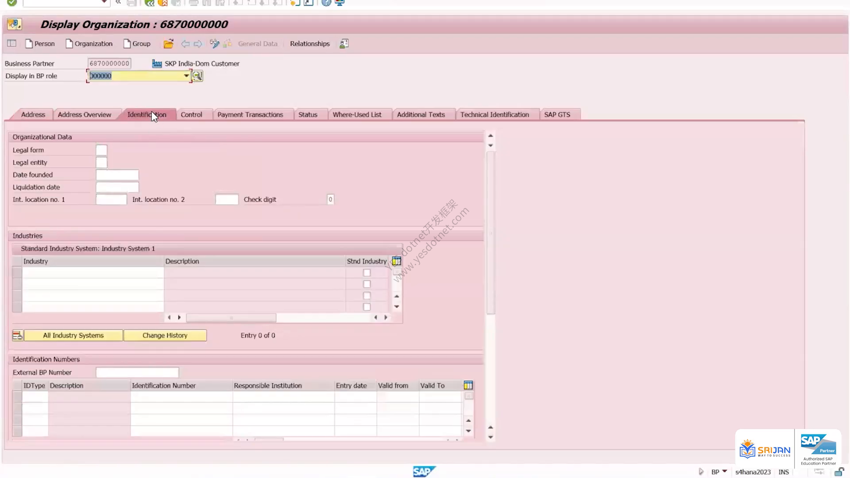850x478 pixels.
Task: Open Customize Local Layout monitor icon
Action: click(340, 3)
